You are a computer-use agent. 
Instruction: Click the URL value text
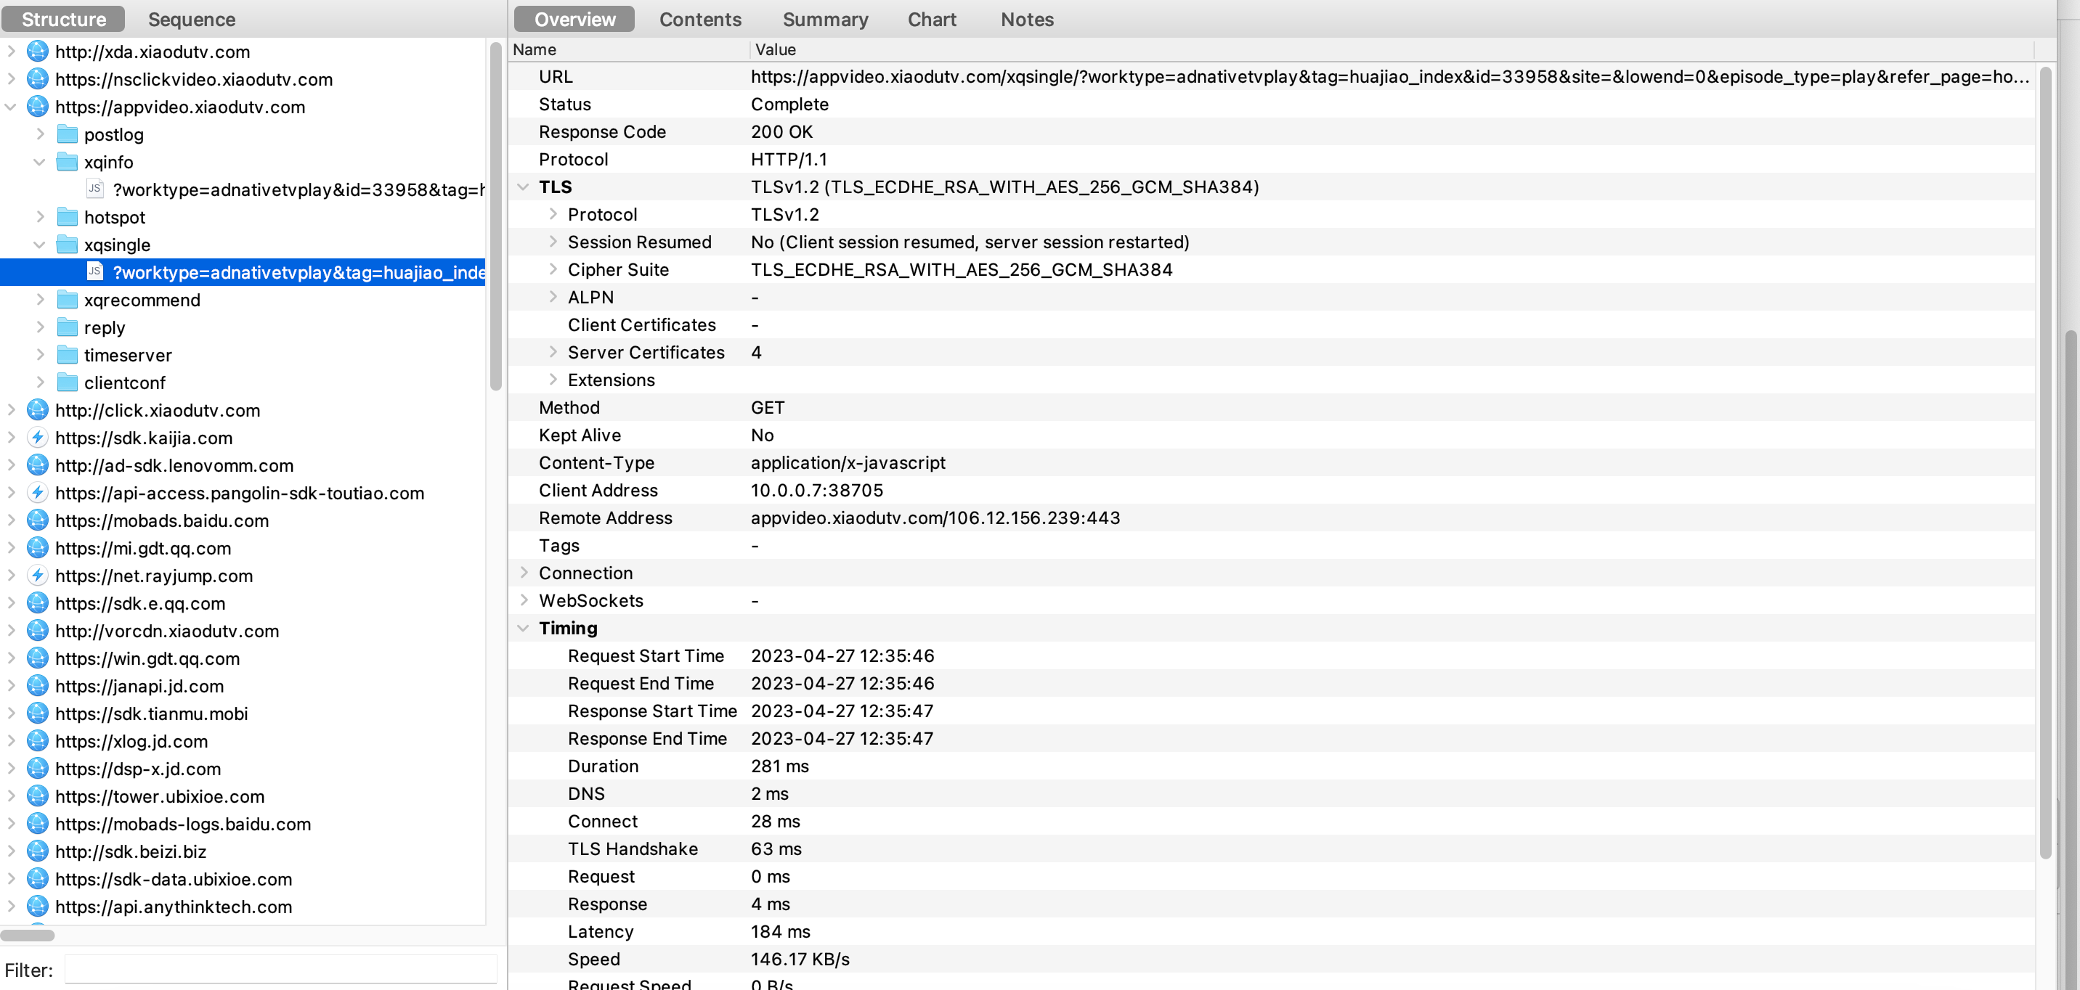click(1389, 77)
